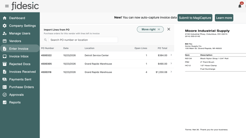Select PO number 4500318

click(46, 72)
